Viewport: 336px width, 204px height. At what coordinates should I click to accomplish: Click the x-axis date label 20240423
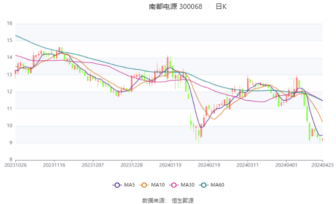coord(322,165)
